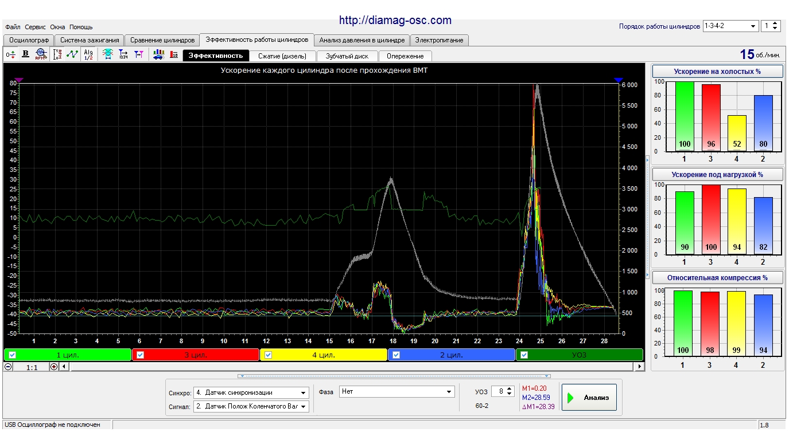The width and height of the screenshot is (793, 432).
Task: Open the diamag-osc.com link
Action: pos(395,21)
